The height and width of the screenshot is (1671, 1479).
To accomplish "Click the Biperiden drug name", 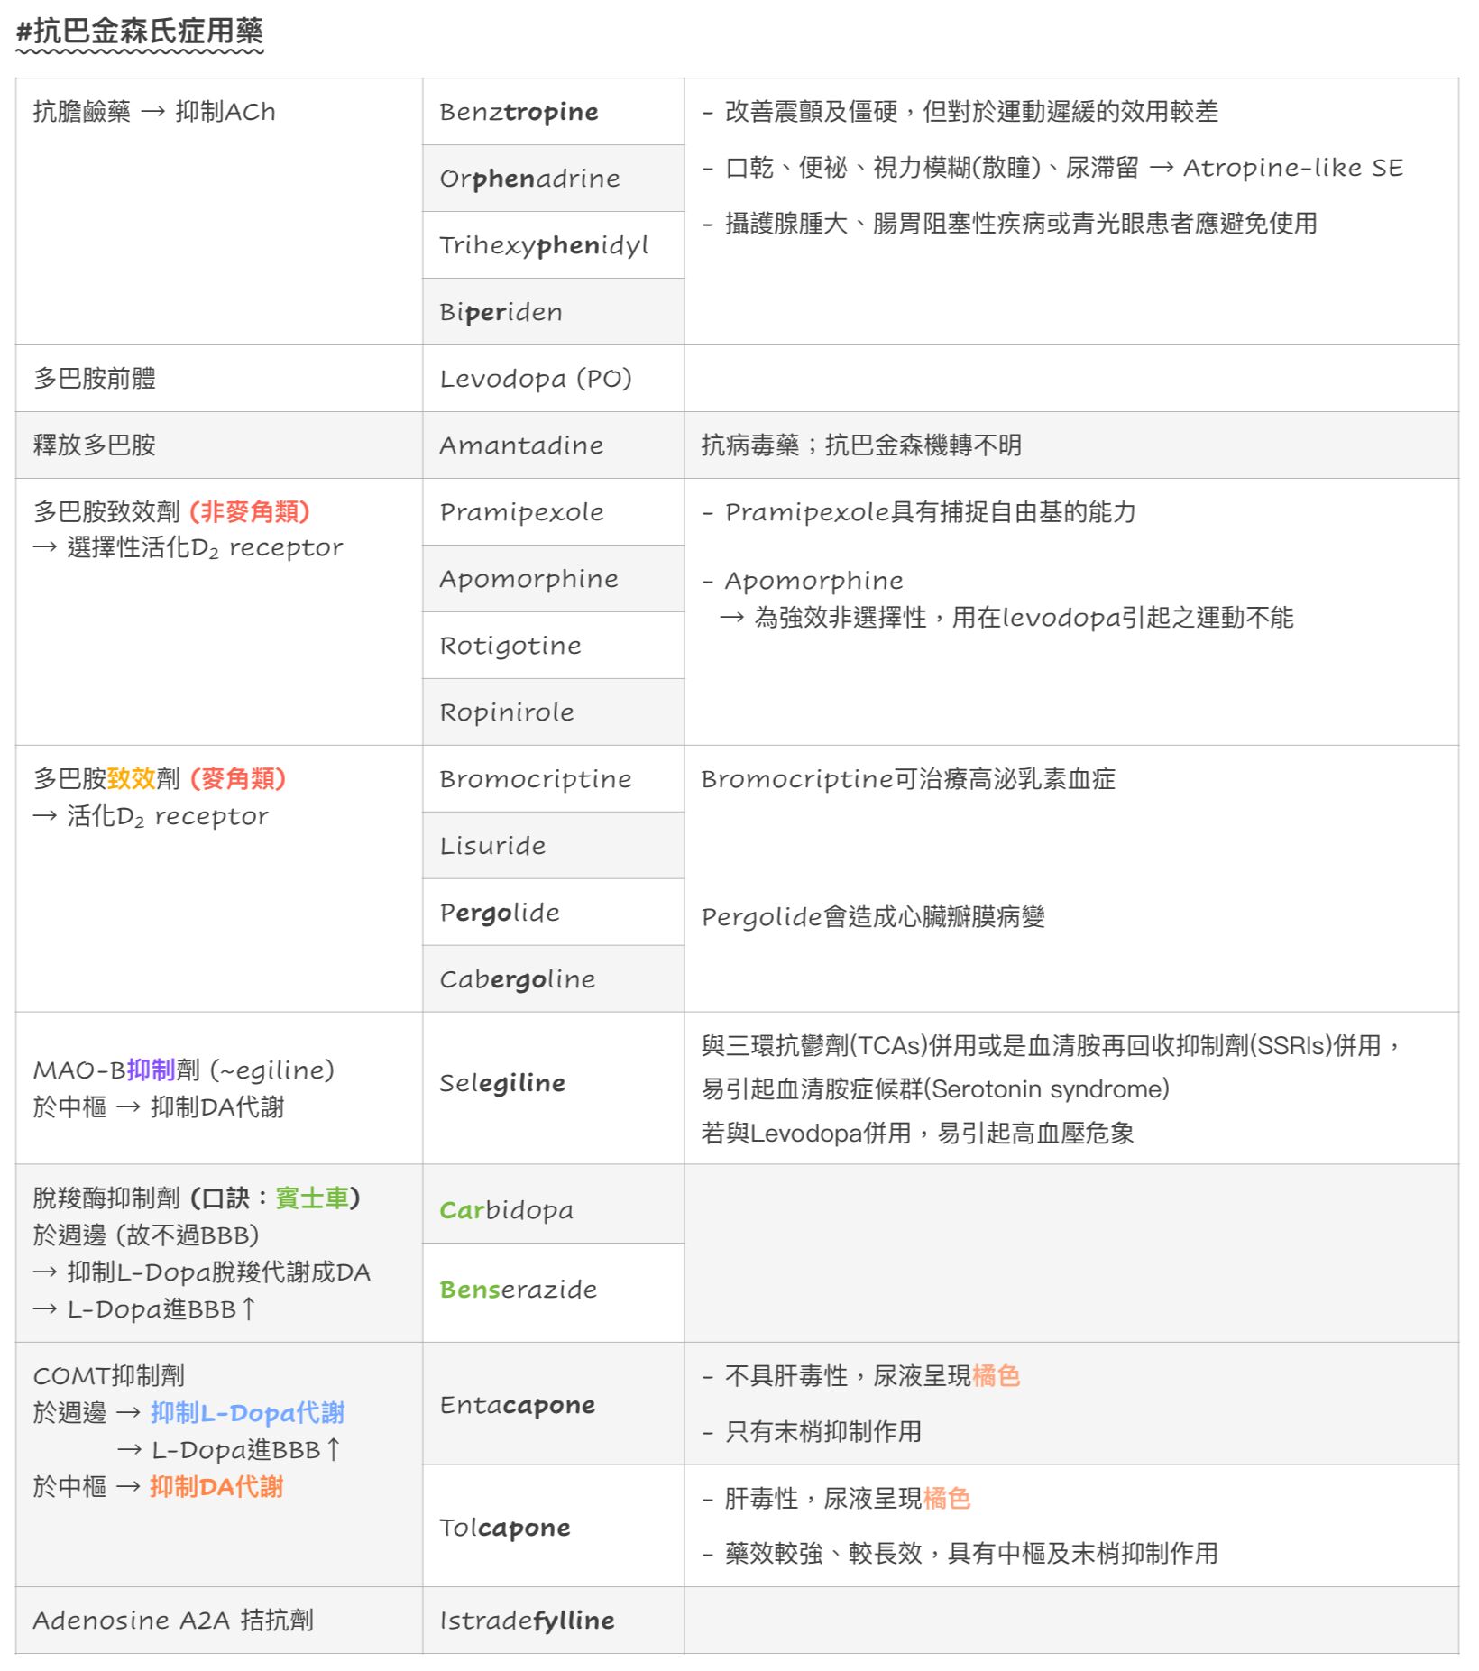I will pos(501,312).
